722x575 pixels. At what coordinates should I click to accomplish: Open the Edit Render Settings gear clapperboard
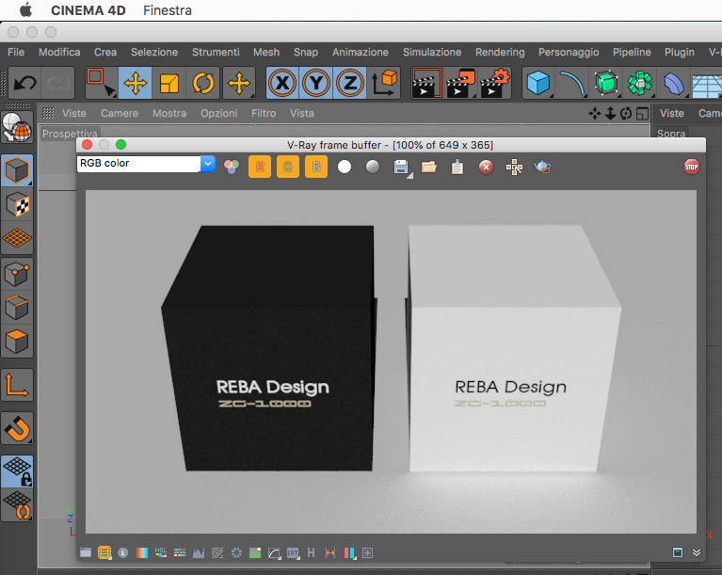click(495, 83)
